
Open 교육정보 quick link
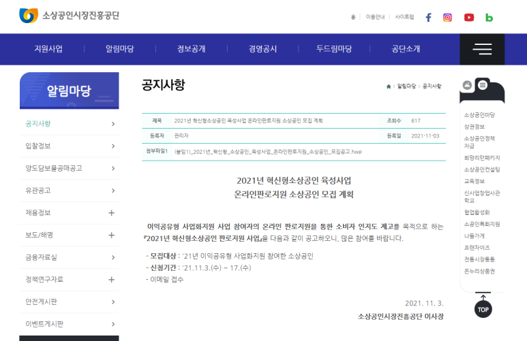click(475, 181)
